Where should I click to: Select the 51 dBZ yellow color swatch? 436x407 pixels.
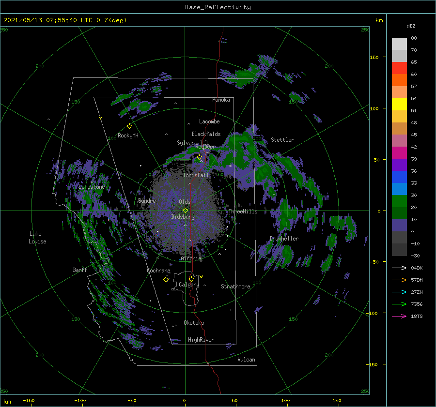point(399,105)
